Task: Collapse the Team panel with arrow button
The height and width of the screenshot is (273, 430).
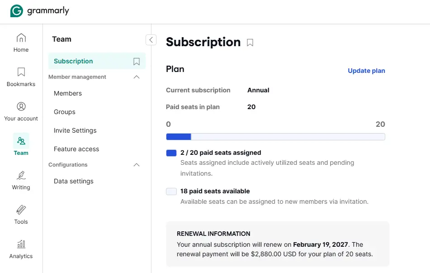Action: click(x=151, y=40)
